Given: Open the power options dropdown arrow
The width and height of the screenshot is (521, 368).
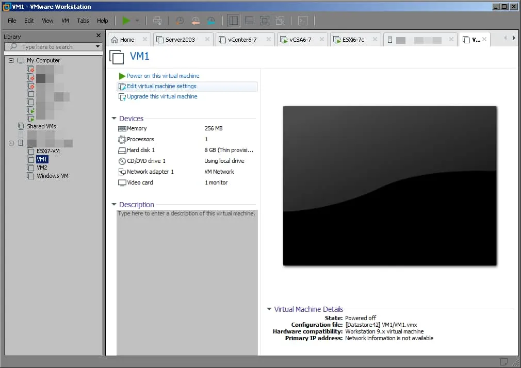Looking at the screenshot, I should [137, 21].
